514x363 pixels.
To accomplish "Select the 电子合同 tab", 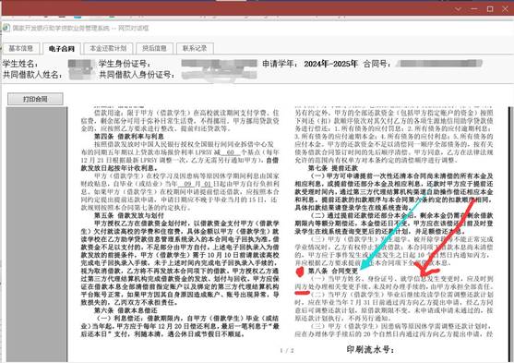I will click(61, 49).
